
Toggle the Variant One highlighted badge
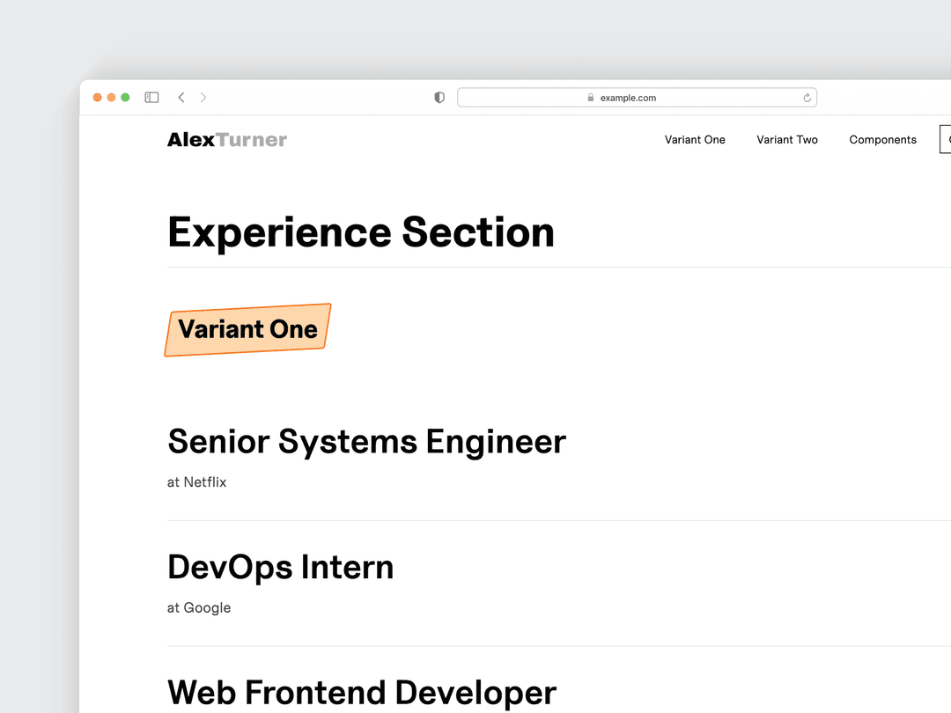(x=247, y=328)
